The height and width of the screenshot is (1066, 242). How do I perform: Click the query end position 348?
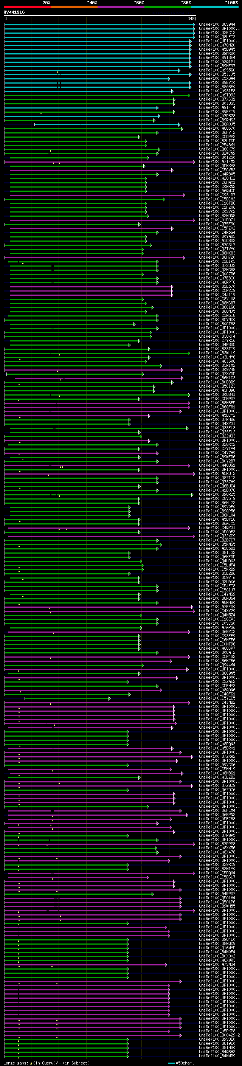coord(191,19)
